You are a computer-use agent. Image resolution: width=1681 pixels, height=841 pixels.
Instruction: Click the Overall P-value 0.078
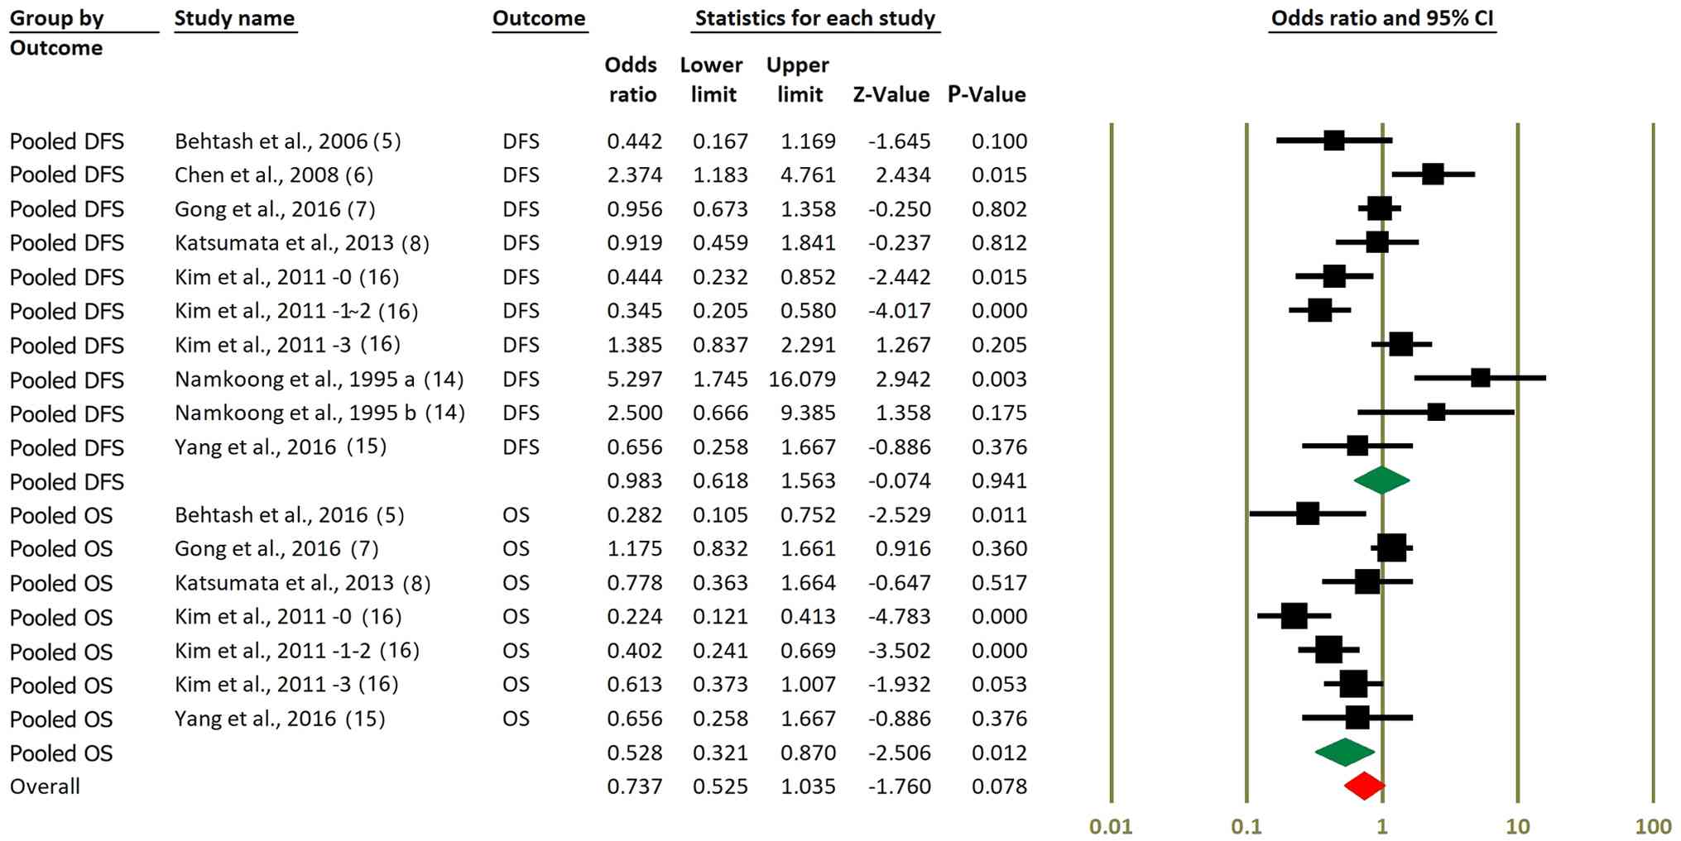pos(999,786)
